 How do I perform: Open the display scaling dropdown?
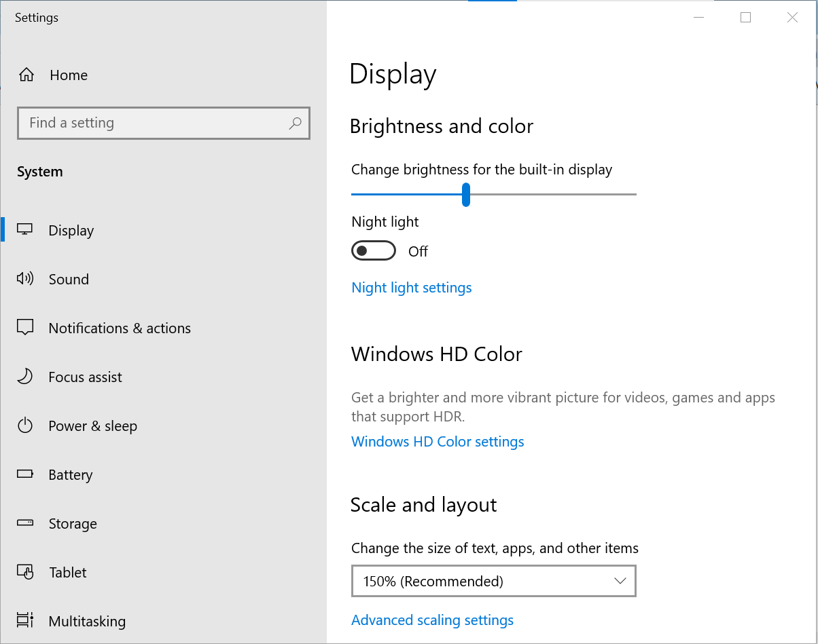pyautogui.click(x=494, y=581)
